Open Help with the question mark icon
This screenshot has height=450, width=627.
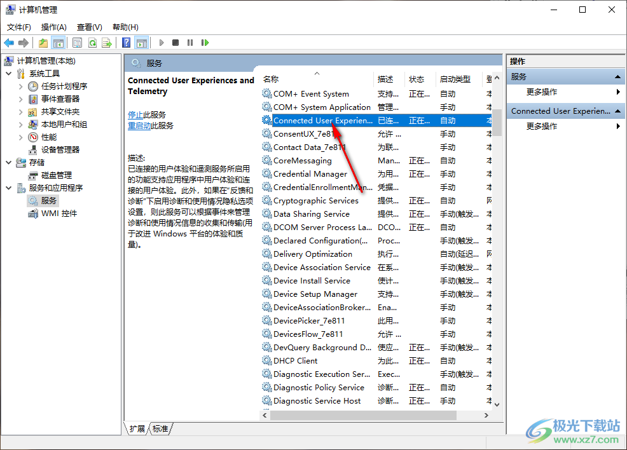click(127, 43)
